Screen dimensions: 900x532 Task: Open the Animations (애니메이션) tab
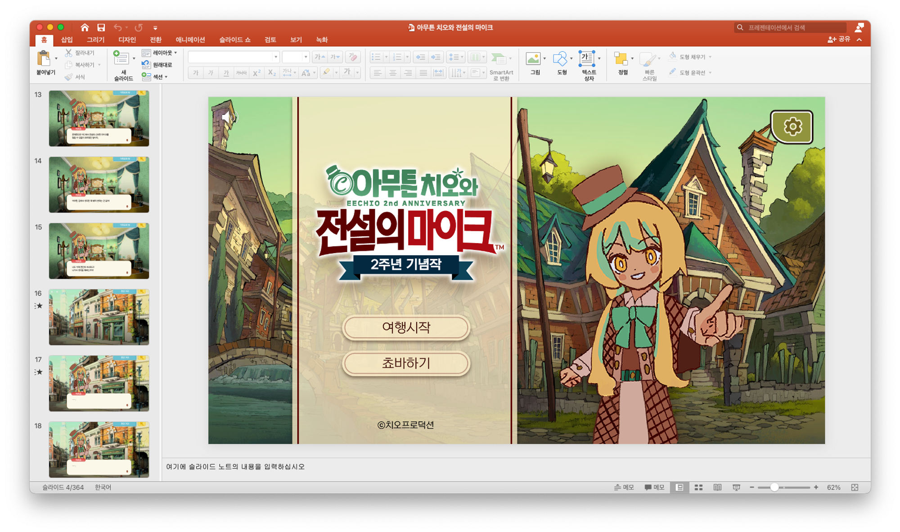(x=190, y=40)
